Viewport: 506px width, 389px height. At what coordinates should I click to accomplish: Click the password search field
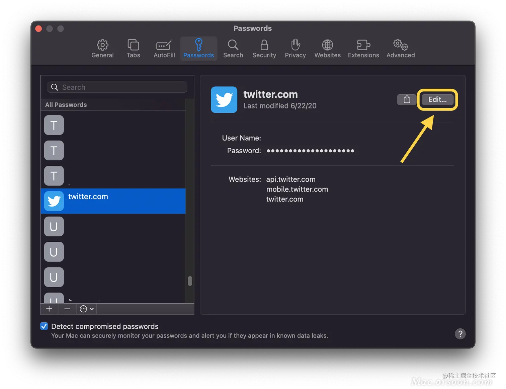(x=117, y=87)
